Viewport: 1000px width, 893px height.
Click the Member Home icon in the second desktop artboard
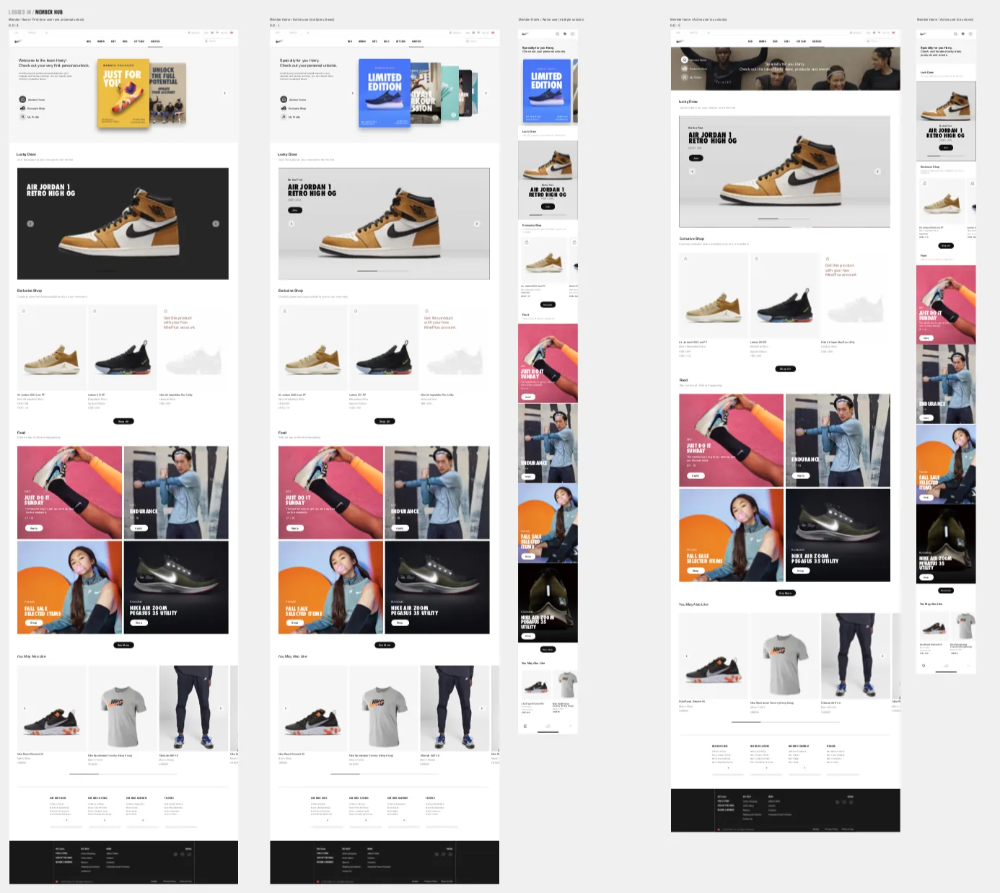[284, 100]
